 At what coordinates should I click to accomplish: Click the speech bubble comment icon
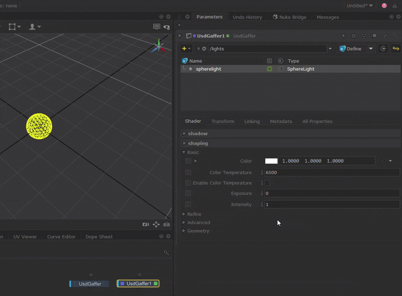[x=374, y=36]
